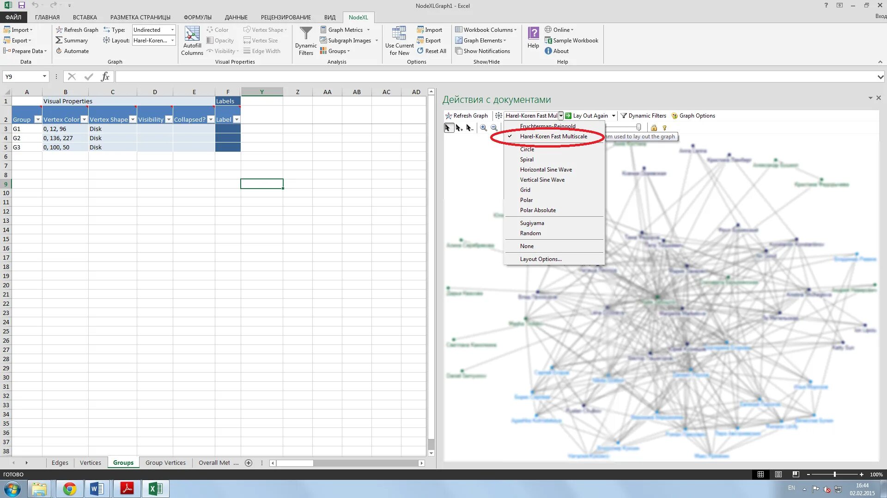Choose the Spiral layout
Image resolution: width=887 pixels, height=498 pixels.
tap(527, 160)
